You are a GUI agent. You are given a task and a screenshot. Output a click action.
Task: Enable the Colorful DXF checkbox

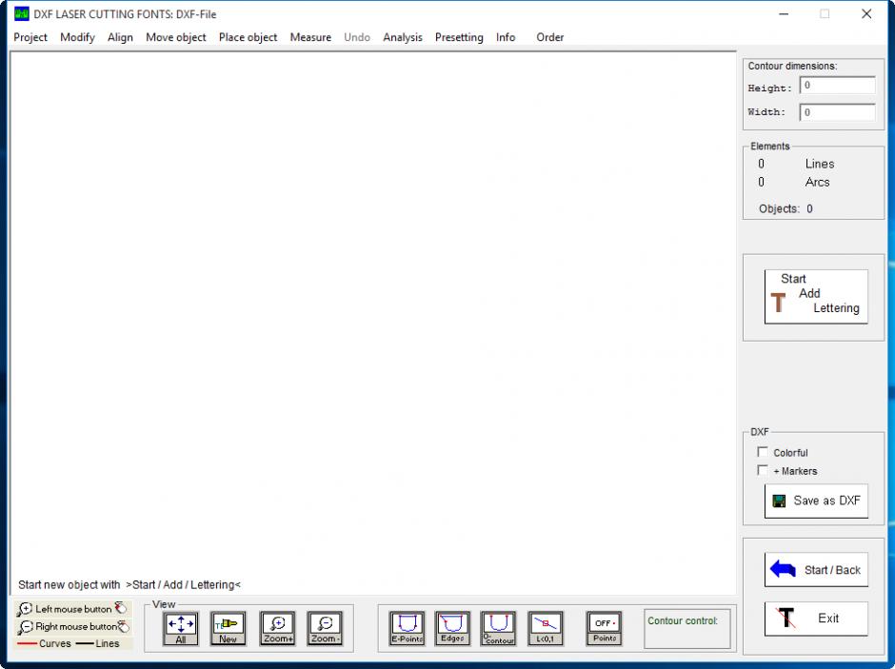(x=762, y=452)
